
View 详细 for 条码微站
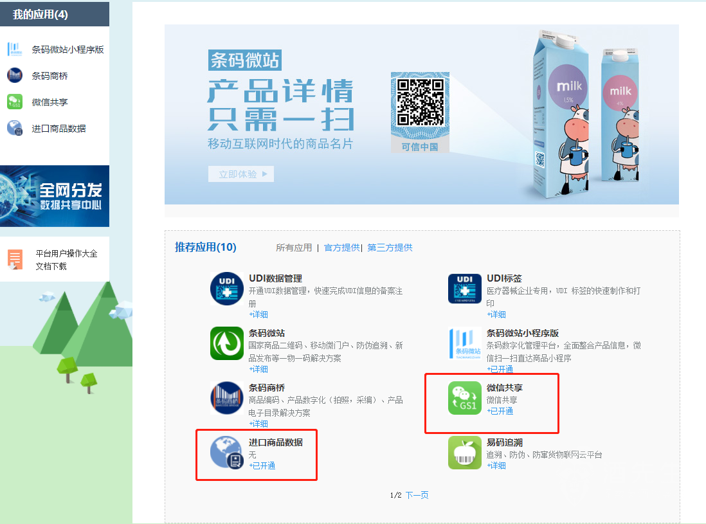click(258, 370)
